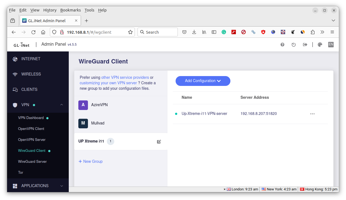
Task: Select the UP Xtreme i11 group
Action: pyautogui.click(x=121, y=141)
